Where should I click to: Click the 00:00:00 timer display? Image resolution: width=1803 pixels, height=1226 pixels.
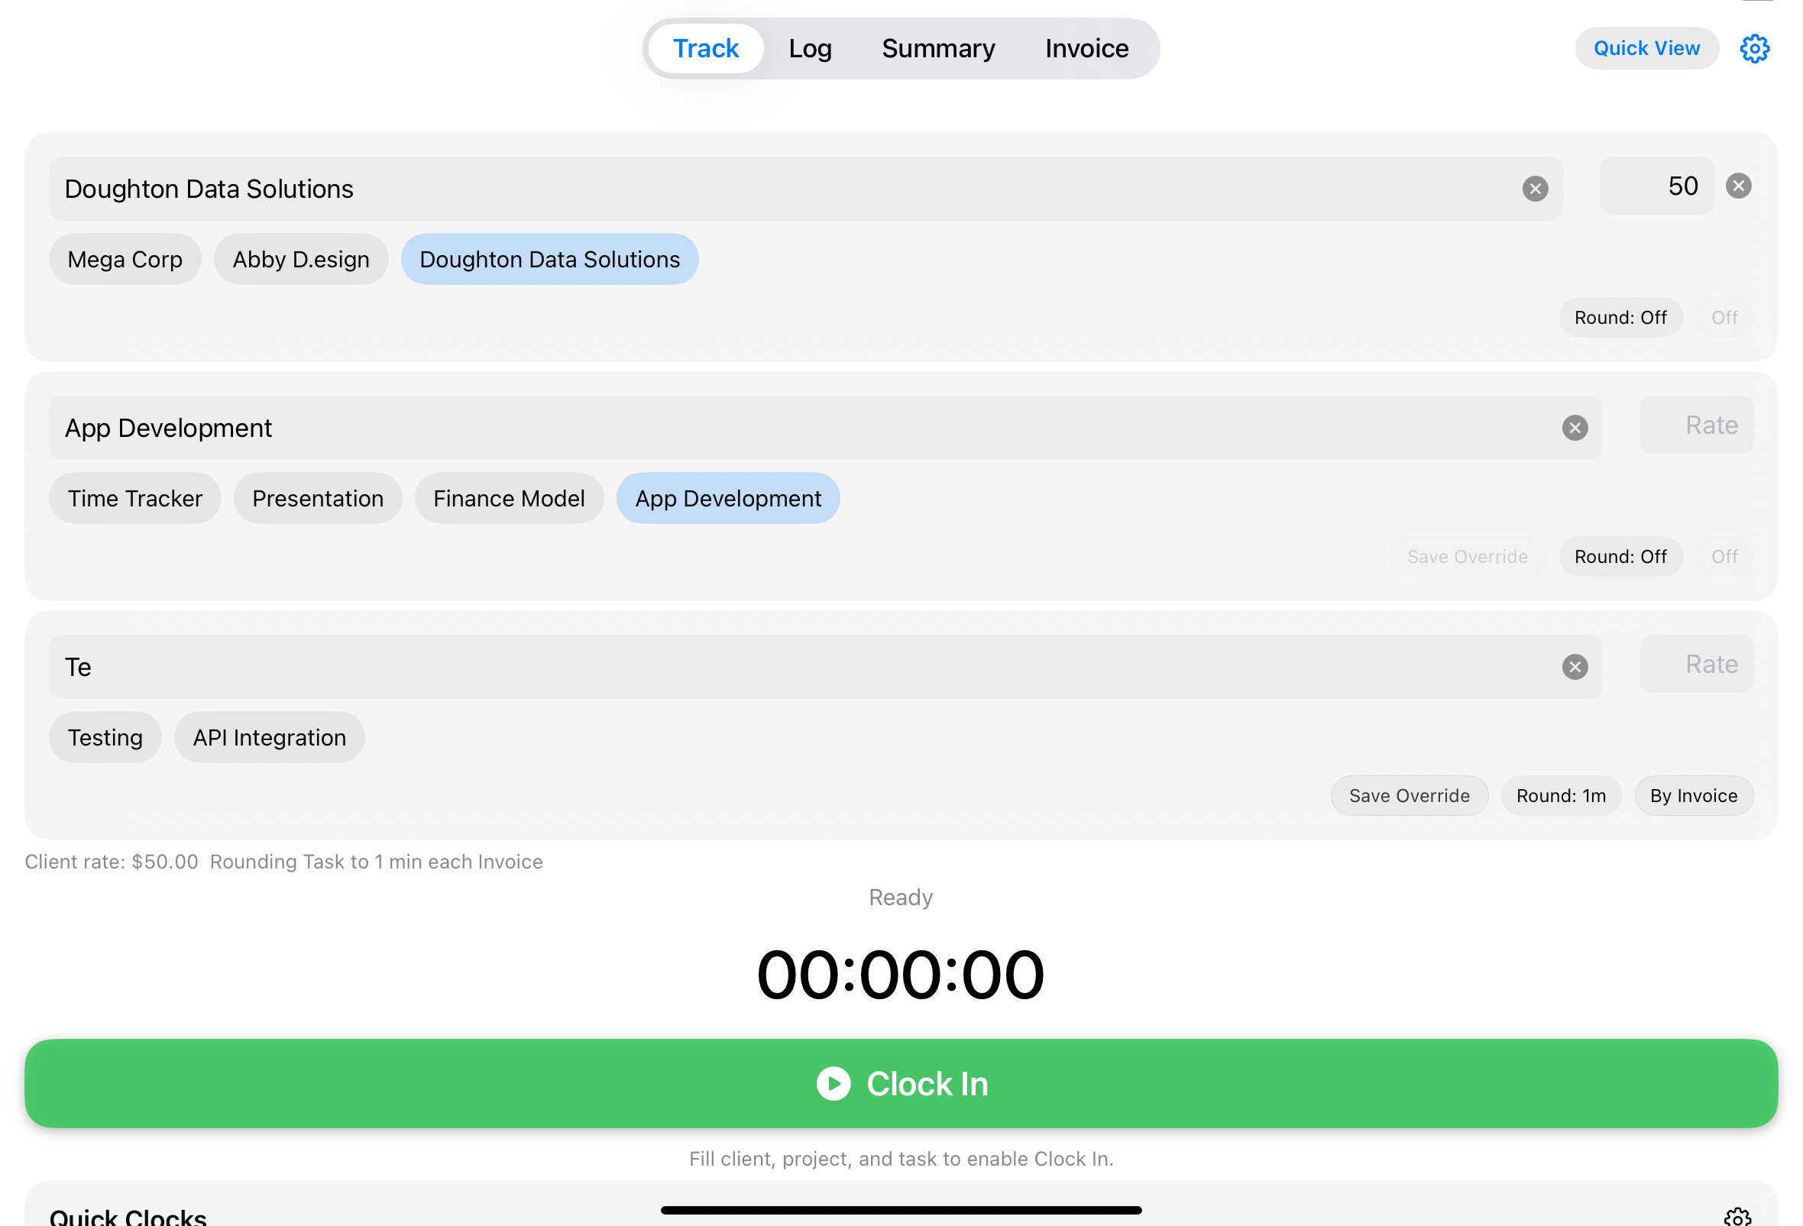tap(901, 974)
